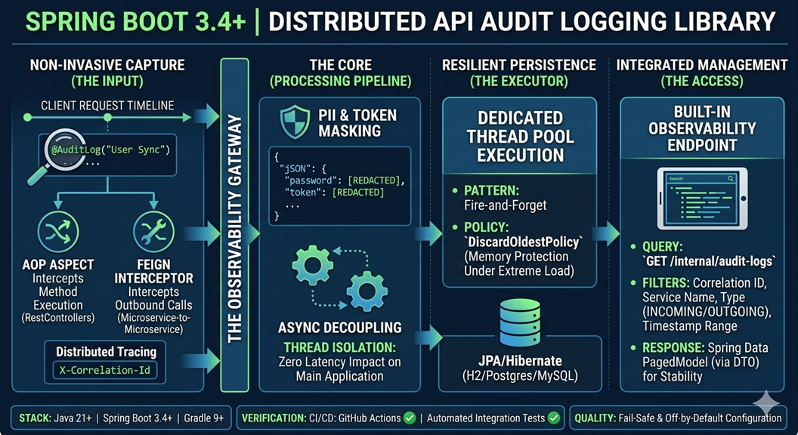Click the (Memory Protection Under Extreme Load) text

point(518,264)
